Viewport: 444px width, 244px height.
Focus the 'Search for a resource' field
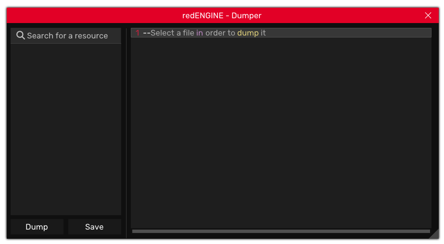[67, 36]
